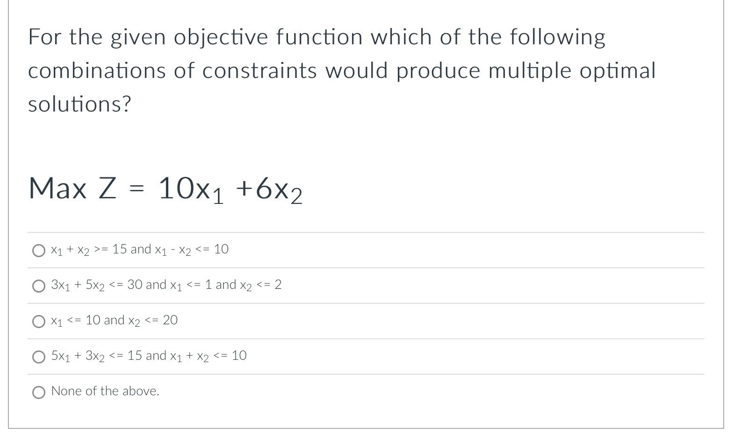Select the radio button for first constraint option
Viewport: 734px width, 434px height.
click(39, 251)
